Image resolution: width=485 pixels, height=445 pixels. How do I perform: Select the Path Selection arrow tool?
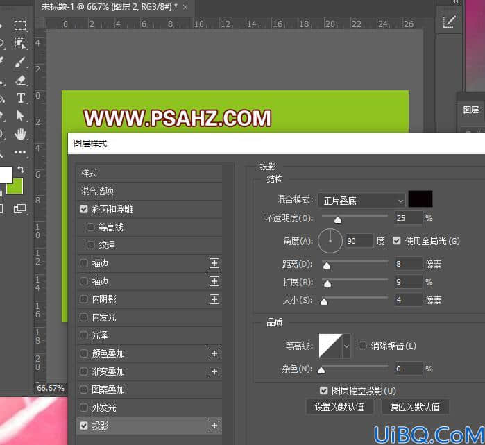[20, 116]
